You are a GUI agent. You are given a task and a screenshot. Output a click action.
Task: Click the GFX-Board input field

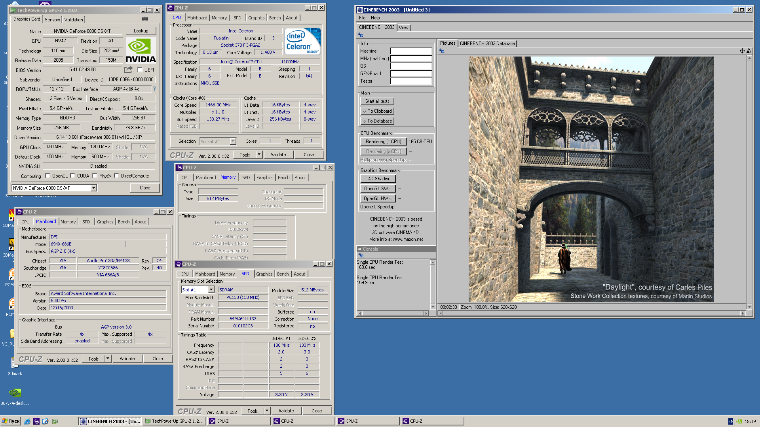(x=411, y=74)
